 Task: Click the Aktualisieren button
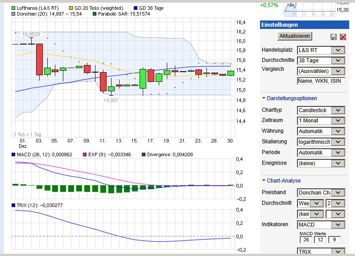(294, 36)
